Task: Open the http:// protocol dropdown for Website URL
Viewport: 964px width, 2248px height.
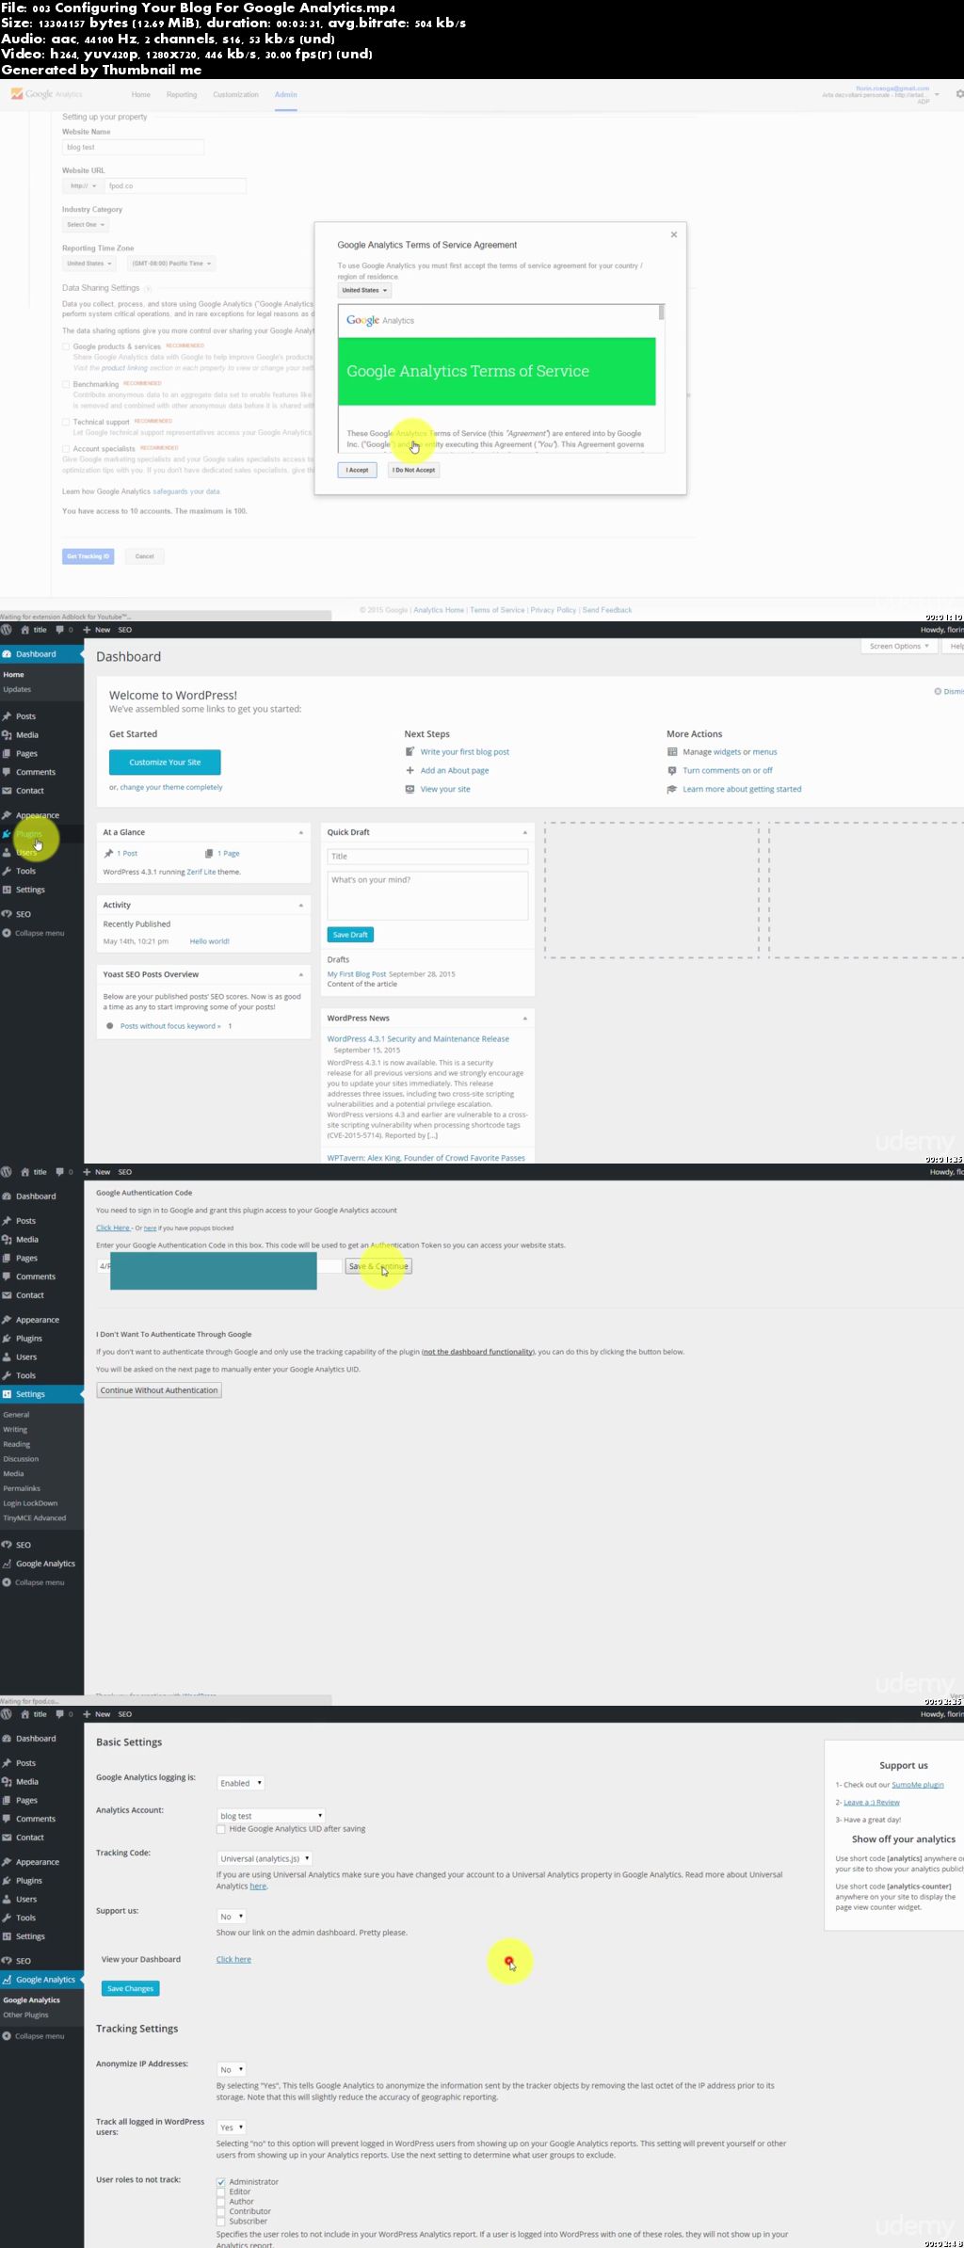Action: tap(83, 186)
